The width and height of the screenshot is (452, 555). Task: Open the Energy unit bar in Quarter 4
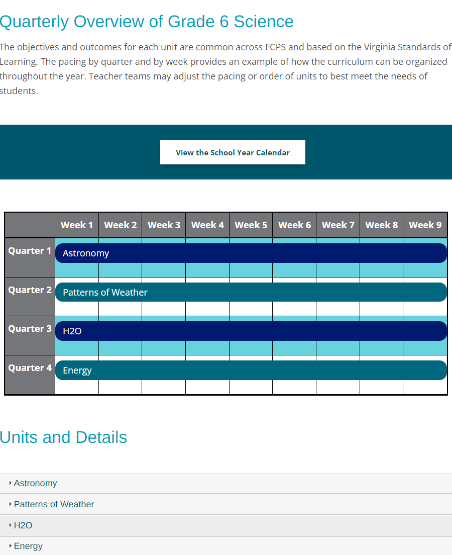click(x=251, y=370)
